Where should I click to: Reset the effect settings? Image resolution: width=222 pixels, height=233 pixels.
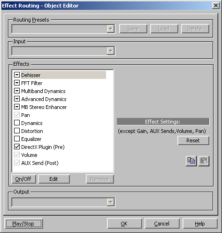pos(193,140)
